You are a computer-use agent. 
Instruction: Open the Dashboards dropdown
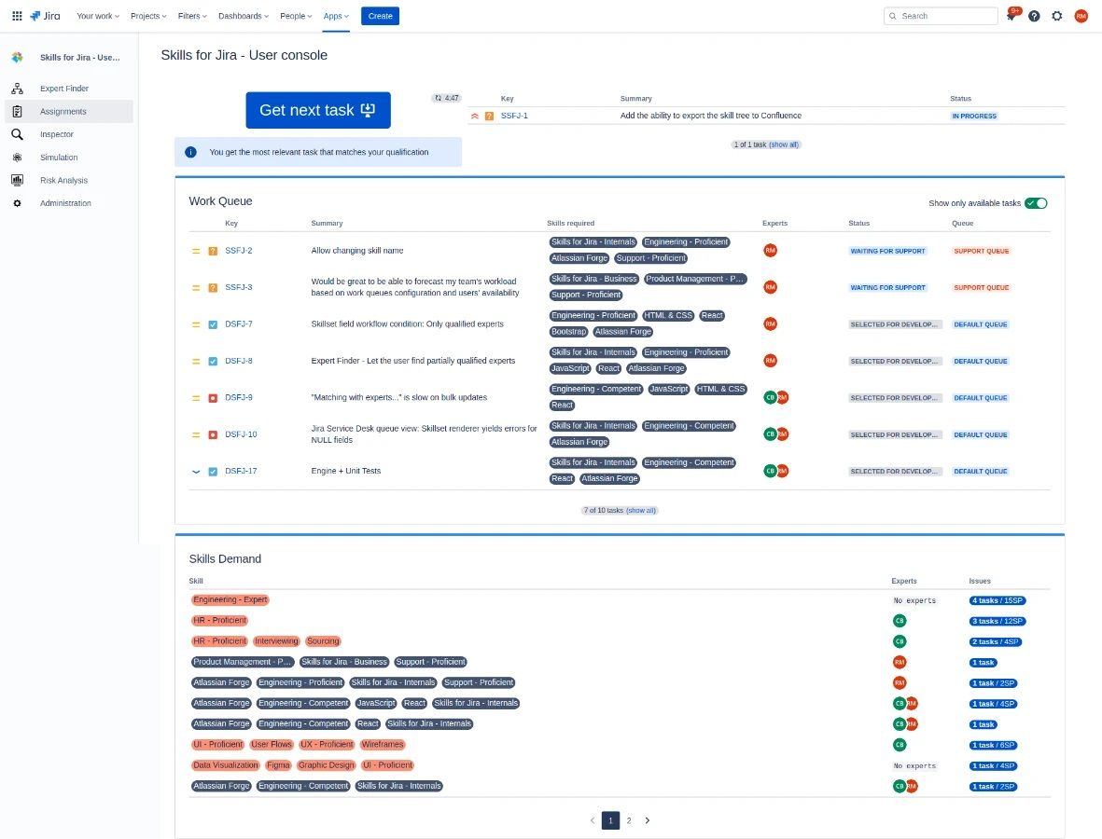pyautogui.click(x=244, y=16)
